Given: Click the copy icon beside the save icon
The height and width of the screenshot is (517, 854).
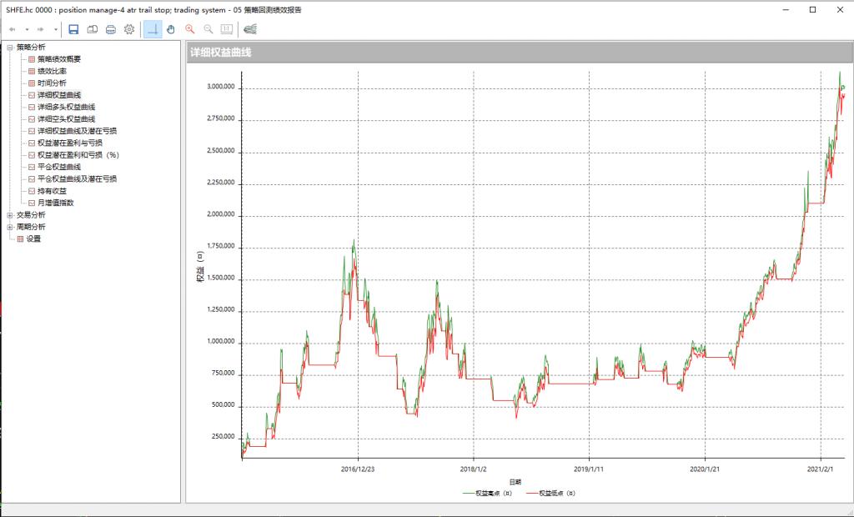Looking at the screenshot, I should tap(93, 29).
